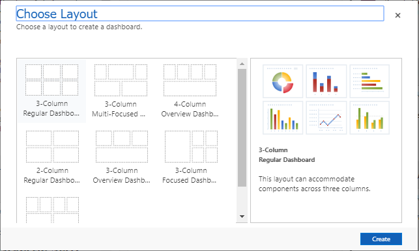The width and height of the screenshot is (419, 251).
Task: Choose the 3-Column Focused Dashboard layout
Action: (x=190, y=157)
